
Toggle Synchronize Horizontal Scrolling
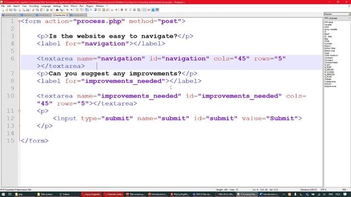[x=81, y=10]
